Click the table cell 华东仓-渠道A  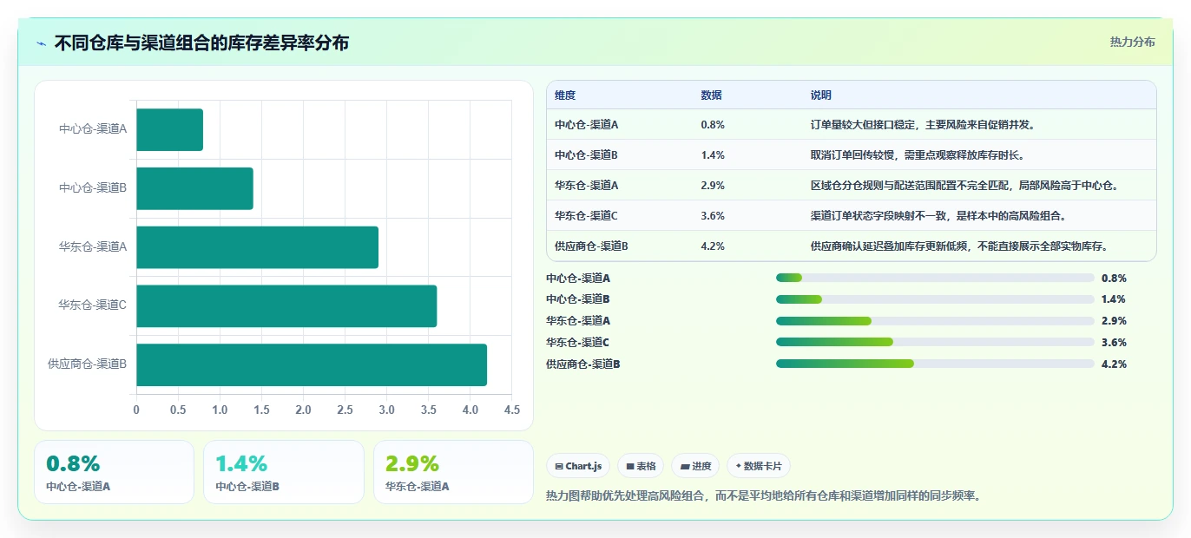click(x=587, y=186)
